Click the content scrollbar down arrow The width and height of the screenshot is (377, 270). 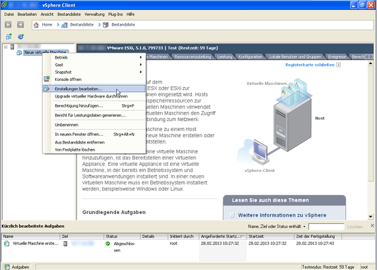click(370, 217)
